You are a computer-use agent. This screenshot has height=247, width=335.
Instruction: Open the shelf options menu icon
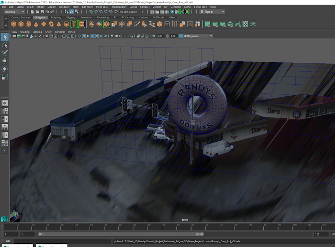pos(6,26)
